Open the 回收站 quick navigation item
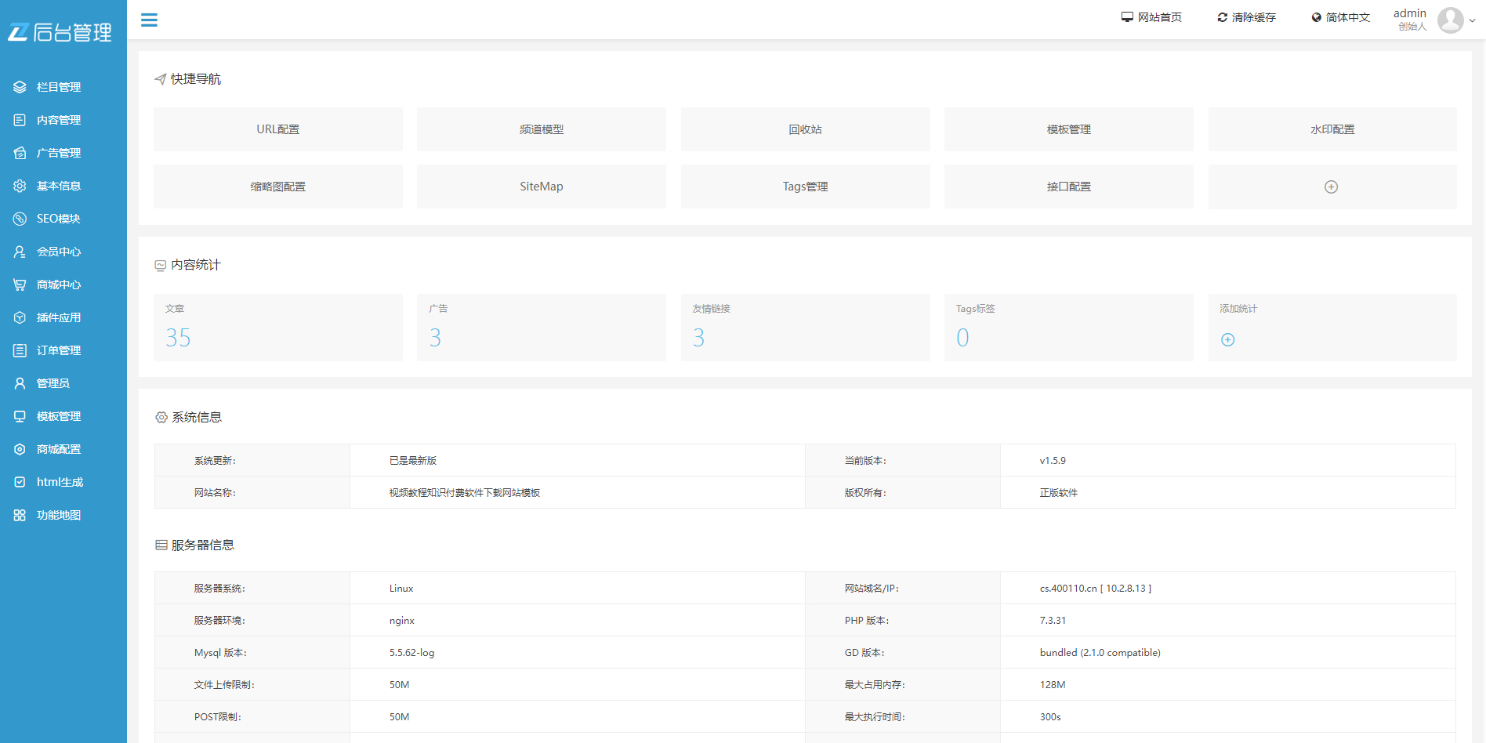1486x743 pixels. 805,129
